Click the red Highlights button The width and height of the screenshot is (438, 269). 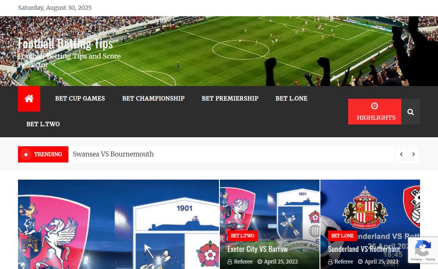coord(375,112)
